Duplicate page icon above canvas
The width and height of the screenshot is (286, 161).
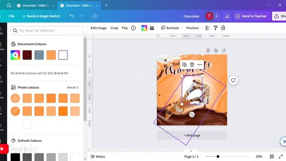pos(216,51)
